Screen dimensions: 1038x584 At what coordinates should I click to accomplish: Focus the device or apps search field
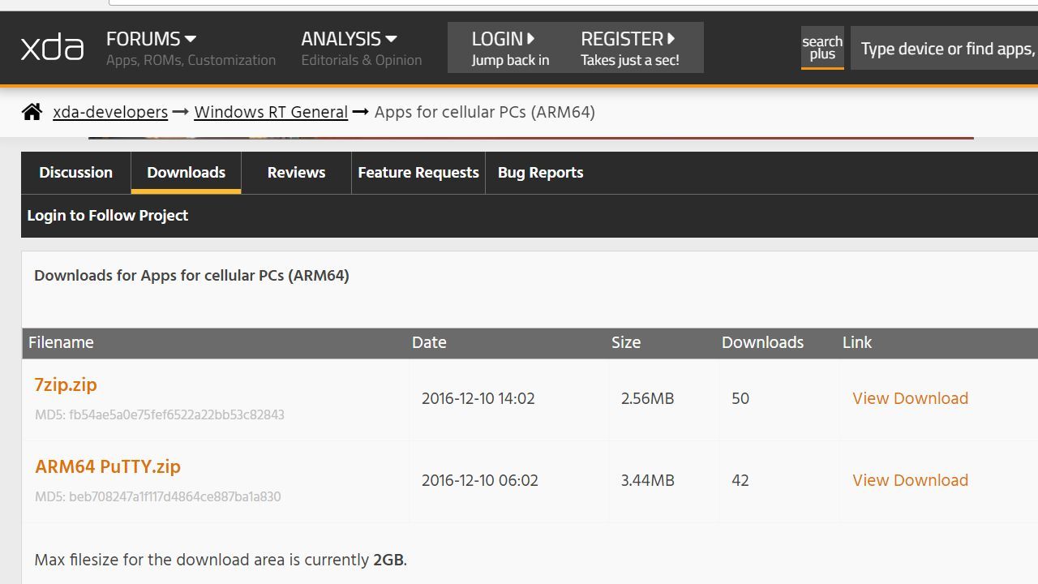click(x=945, y=49)
